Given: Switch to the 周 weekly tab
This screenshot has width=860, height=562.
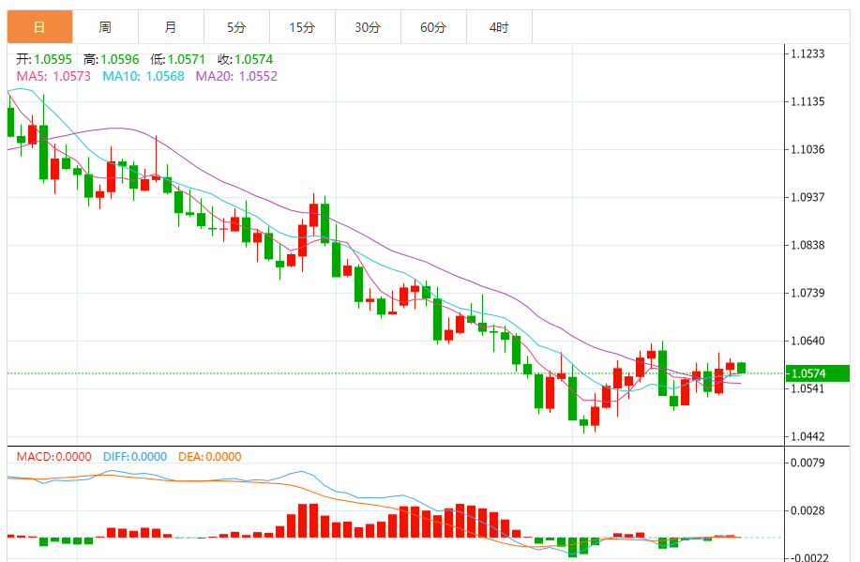Looking at the screenshot, I should tap(105, 27).
